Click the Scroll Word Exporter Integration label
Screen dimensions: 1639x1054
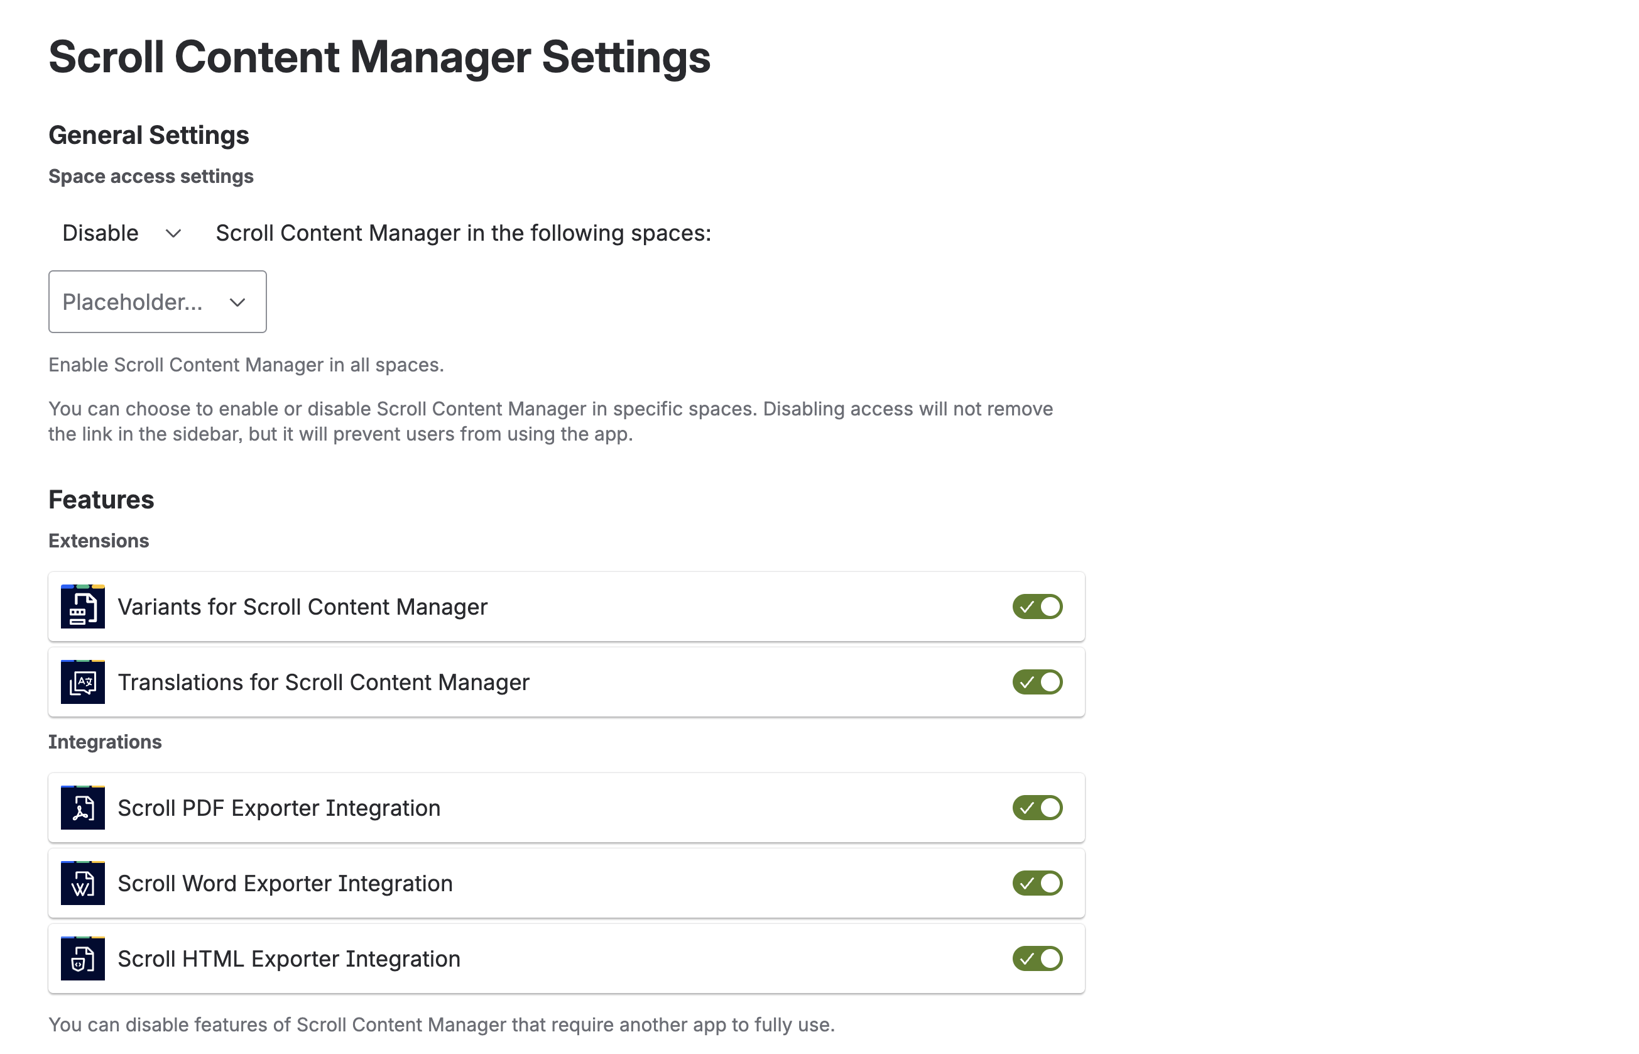[x=285, y=883]
